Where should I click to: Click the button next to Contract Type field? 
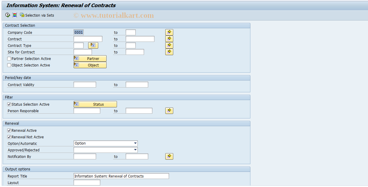pos(93,45)
